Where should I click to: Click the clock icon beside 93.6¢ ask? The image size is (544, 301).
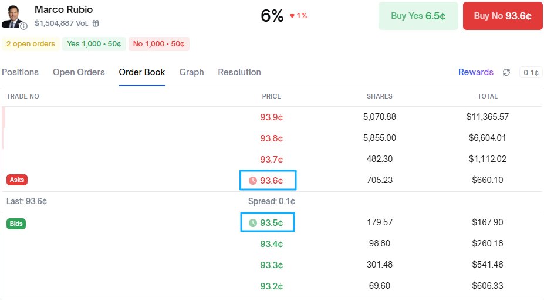pyautogui.click(x=253, y=181)
